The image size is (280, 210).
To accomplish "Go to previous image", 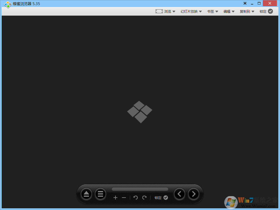I will click(180, 194).
